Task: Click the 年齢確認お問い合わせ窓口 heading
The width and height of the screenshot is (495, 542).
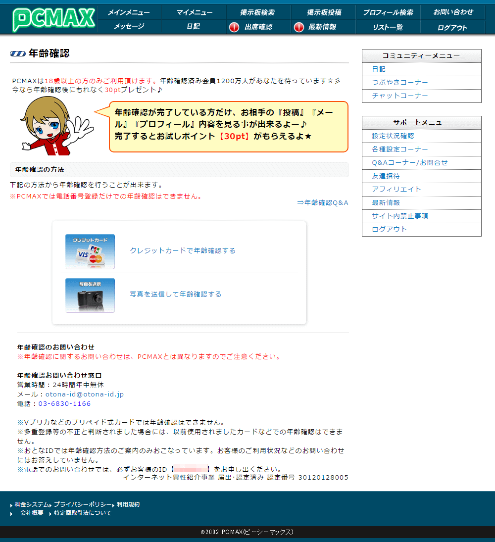Action: pyautogui.click(x=59, y=375)
